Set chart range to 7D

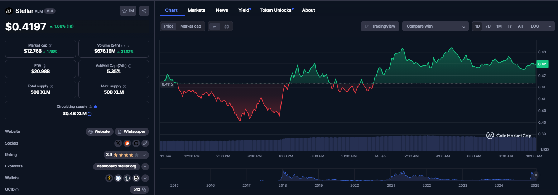coord(488,26)
